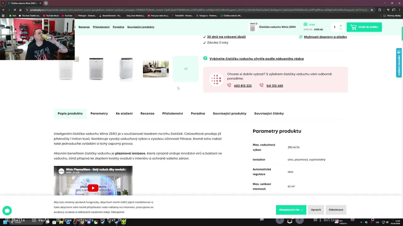This screenshot has height=226, width=403.
Task: Open Možnosti dopravy a platby link
Action: [325, 37]
